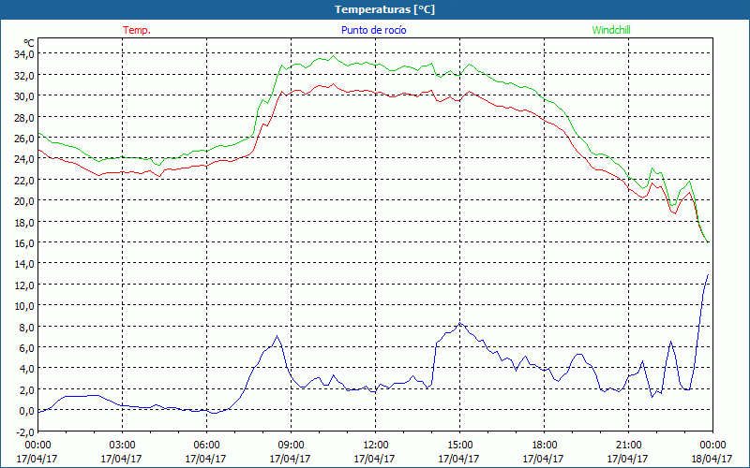Select the green 'Windchill' legend label
Image resolution: width=750 pixels, height=468 pixels.
(x=611, y=30)
